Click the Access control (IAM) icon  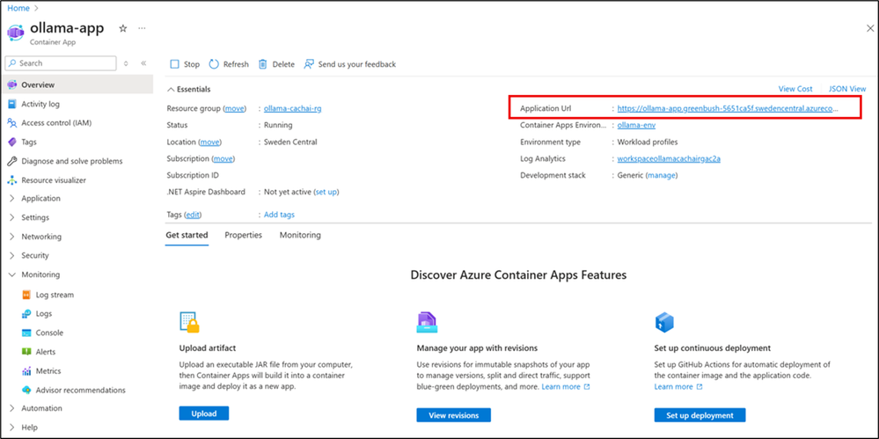(x=11, y=123)
